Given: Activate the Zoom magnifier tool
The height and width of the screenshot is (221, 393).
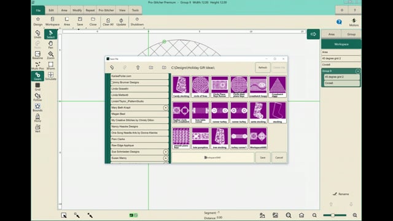Looking at the screenshot, I should click(x=50, y=55).
